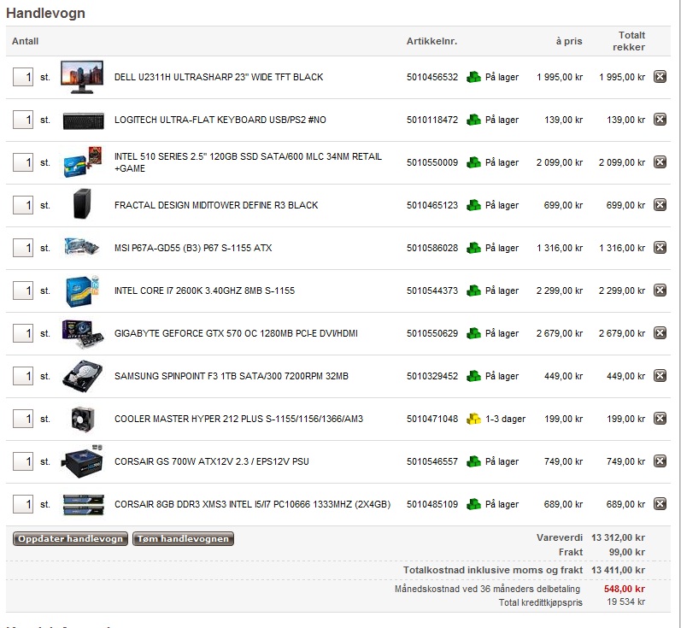Image resolution: width=681 pixels, height=628 pixels.
Task: Open Intel 510 Series 120GB SSD link
Action: [x=248, y=162]
